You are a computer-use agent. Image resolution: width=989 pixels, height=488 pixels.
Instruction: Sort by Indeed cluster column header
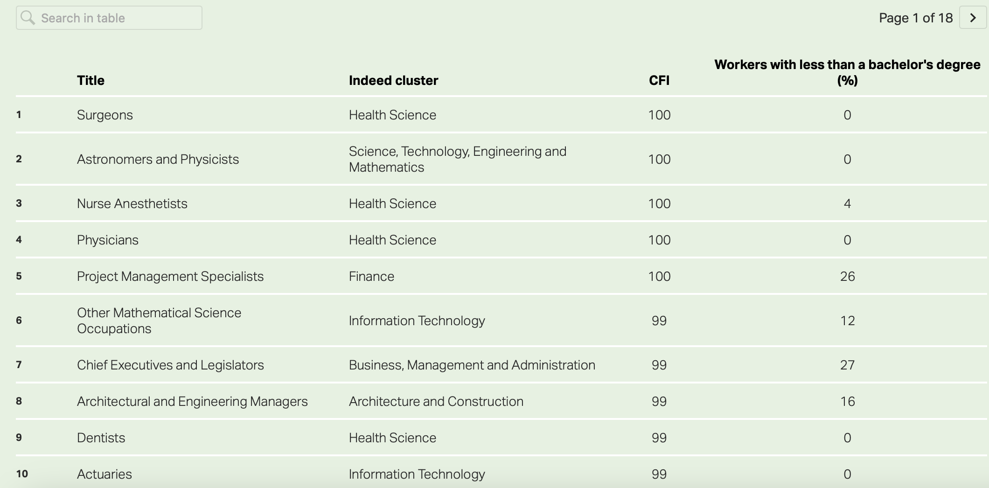[393, 80]
